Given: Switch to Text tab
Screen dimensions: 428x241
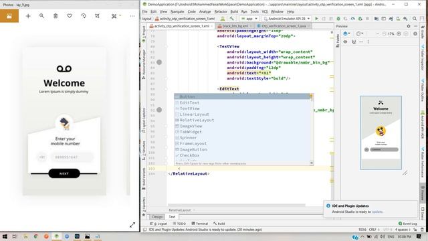Looking at the screenshot, I should 172,217.
